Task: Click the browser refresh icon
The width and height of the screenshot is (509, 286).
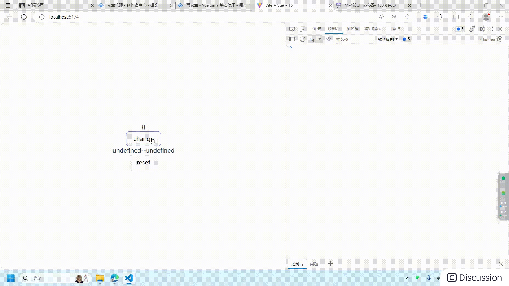Action: (24, 17)
